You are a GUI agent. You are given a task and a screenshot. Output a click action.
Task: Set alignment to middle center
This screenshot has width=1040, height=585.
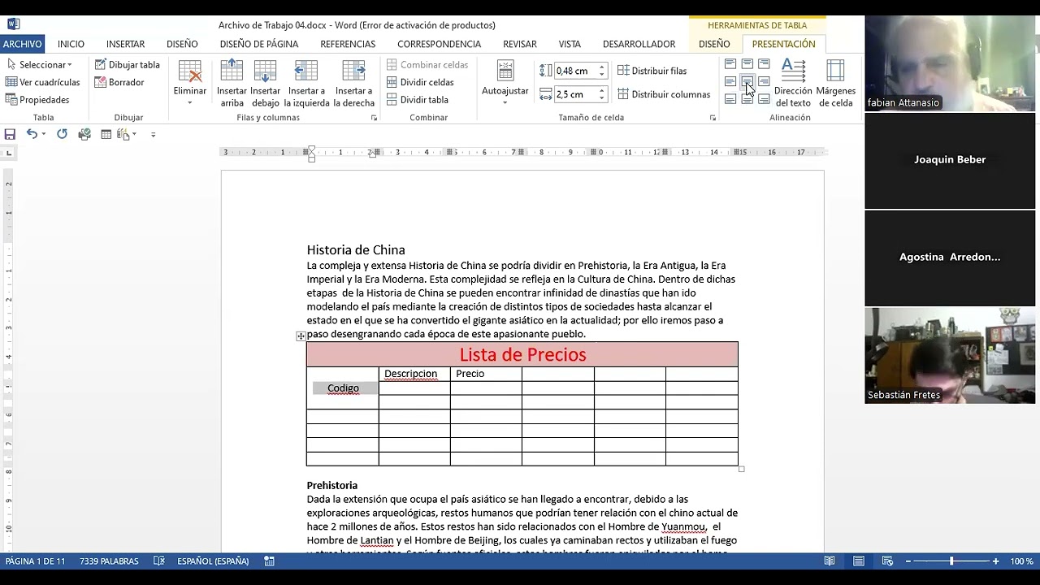(x=747, y=81)
